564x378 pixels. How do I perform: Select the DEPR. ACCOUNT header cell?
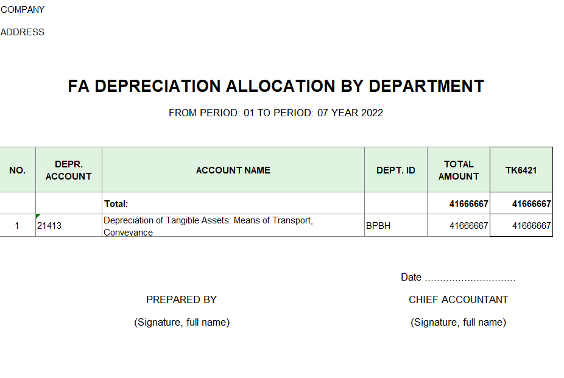pos(69,170)
